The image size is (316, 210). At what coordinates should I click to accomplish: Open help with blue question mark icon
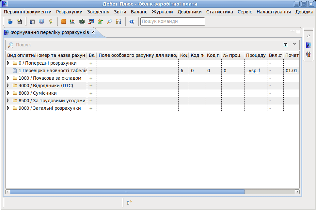[132, 22]
